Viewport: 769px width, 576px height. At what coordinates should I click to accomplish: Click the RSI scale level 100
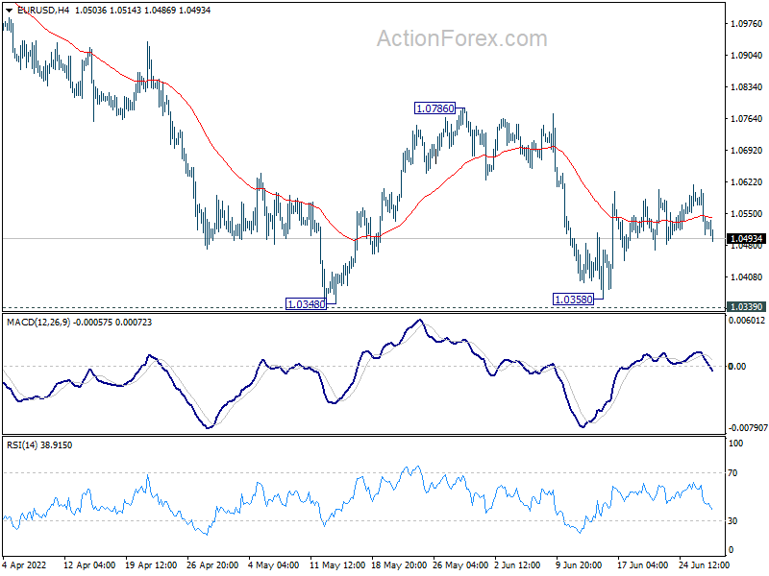click(x=735, y=444)
